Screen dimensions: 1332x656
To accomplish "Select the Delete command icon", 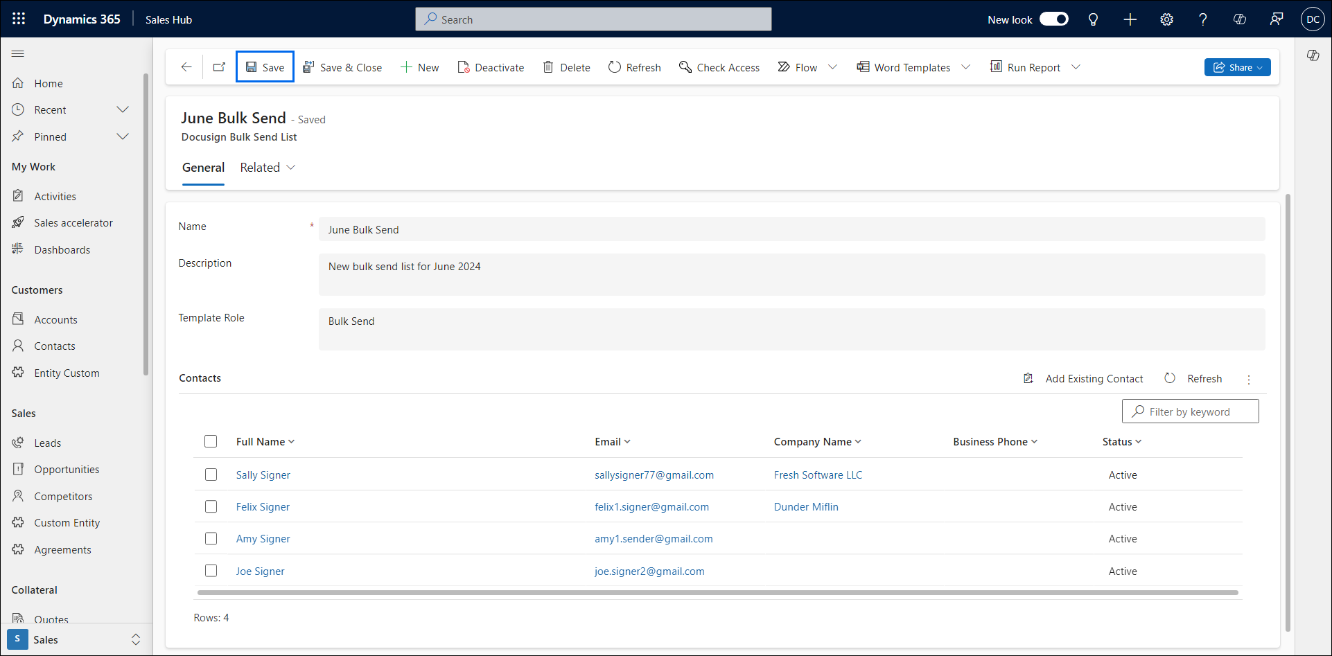I will click(547, 67).
